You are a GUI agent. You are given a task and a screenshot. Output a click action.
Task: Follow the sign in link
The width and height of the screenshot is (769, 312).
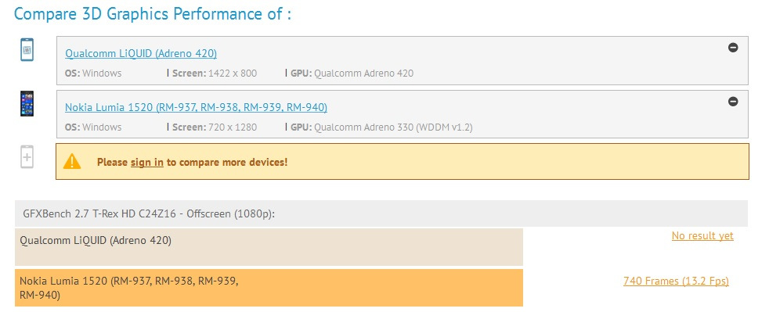tap(147, 162)
